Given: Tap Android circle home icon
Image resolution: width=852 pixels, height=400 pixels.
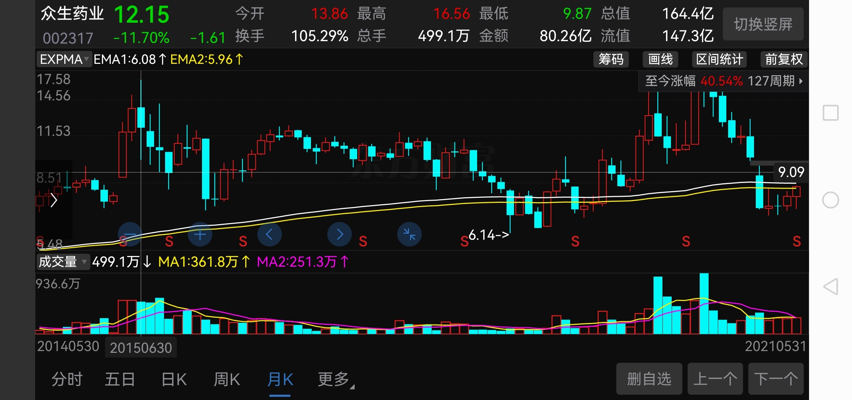Looking at the screenshot, I should pos(830,200).
